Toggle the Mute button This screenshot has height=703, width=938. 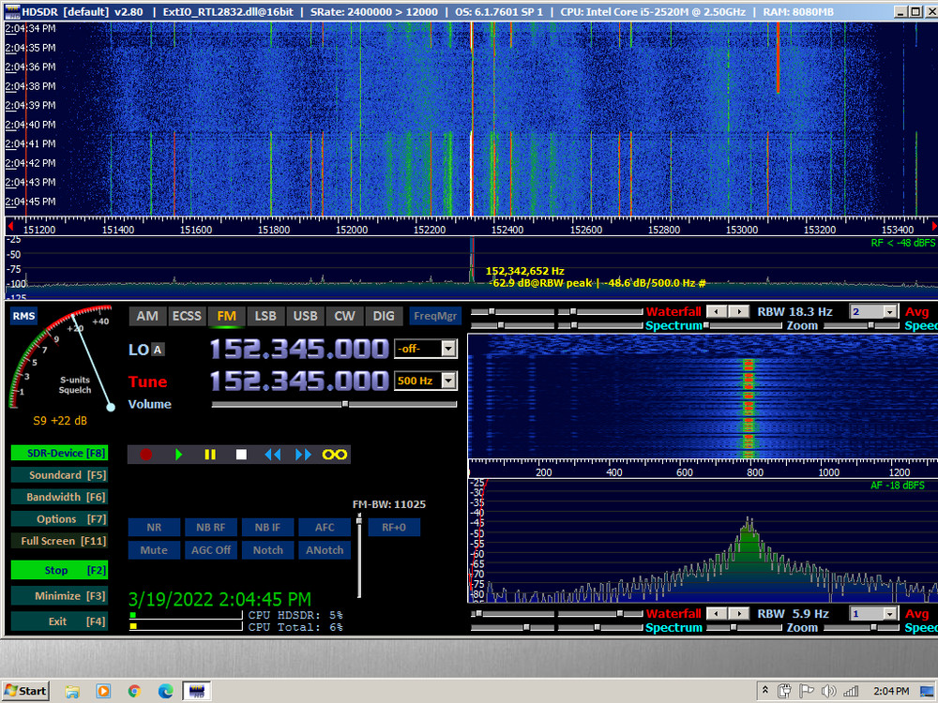tap(154, 550)
